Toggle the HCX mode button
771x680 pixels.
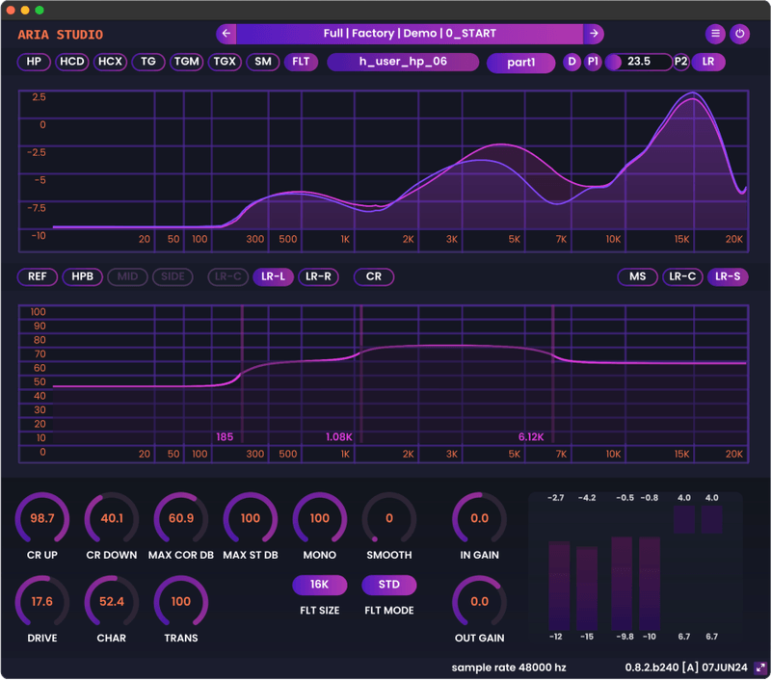tap(110, 62)
